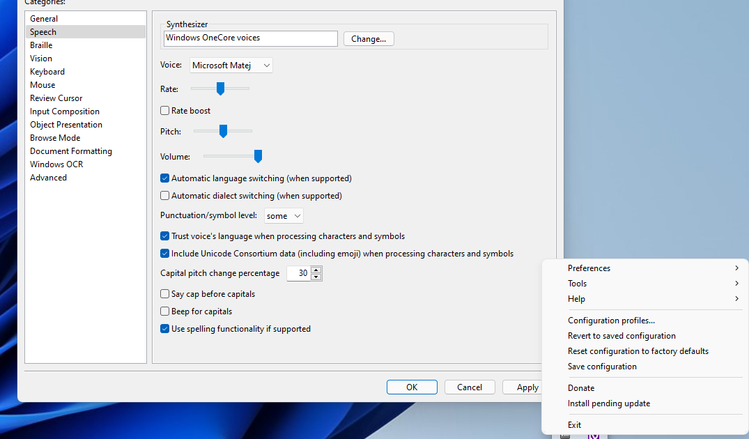Choose Save configuration from menu
The width and height of the screenshot is (749, 439).
[602, 367]
